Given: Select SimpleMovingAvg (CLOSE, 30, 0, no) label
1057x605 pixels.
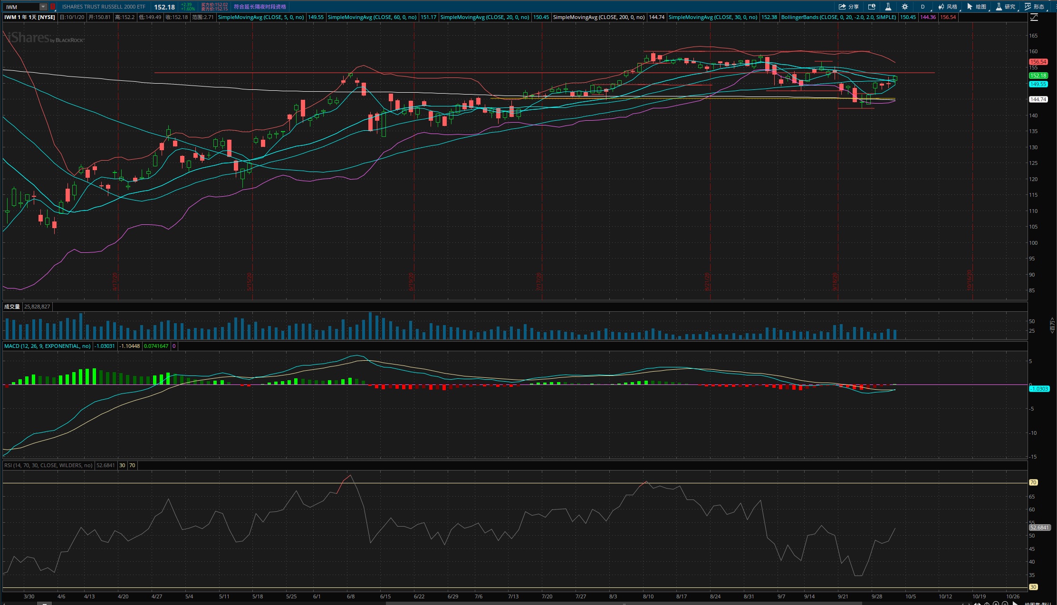Looking at the screenshot, I should [713, 17].
